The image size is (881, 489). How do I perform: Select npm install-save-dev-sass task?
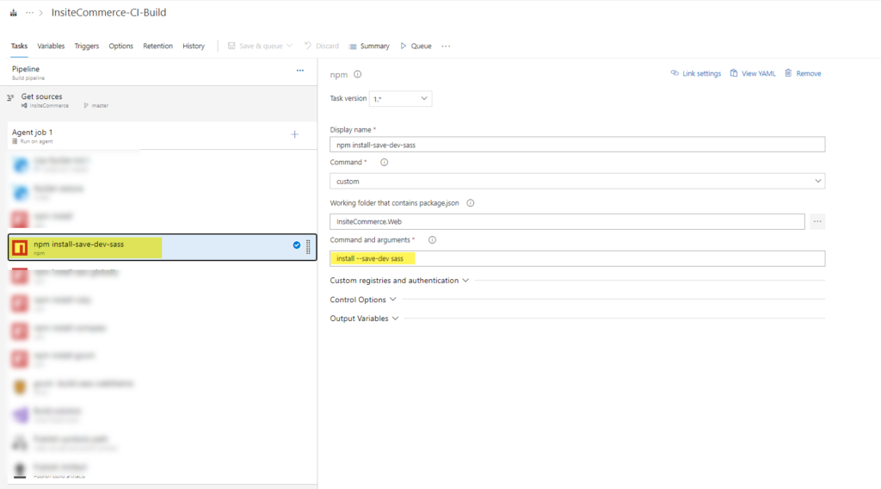[x=163, y=247]
